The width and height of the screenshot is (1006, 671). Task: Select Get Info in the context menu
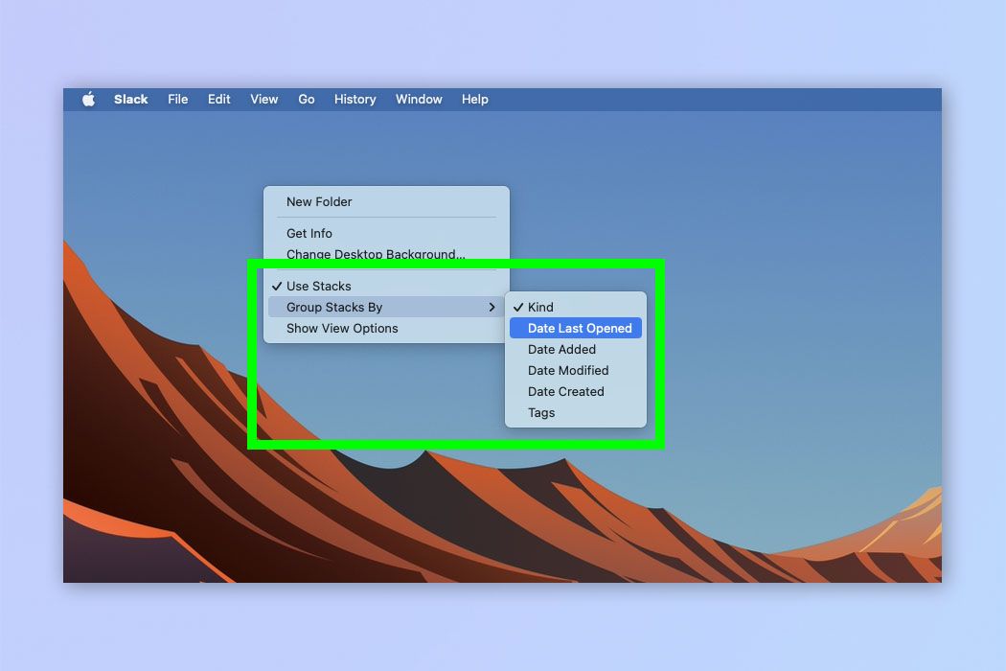309,233
